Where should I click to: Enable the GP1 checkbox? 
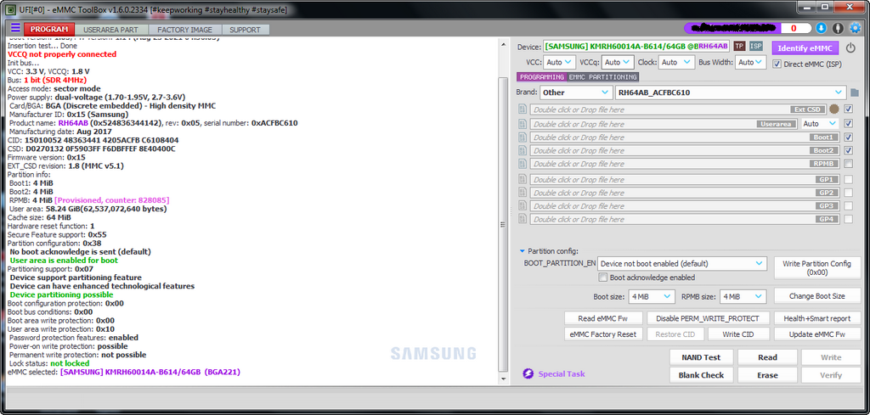coord(849,180)
